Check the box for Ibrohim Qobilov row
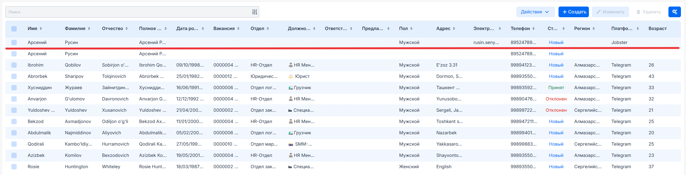The width and height of the screenshot is (686, 175). [x=14, y=65]
